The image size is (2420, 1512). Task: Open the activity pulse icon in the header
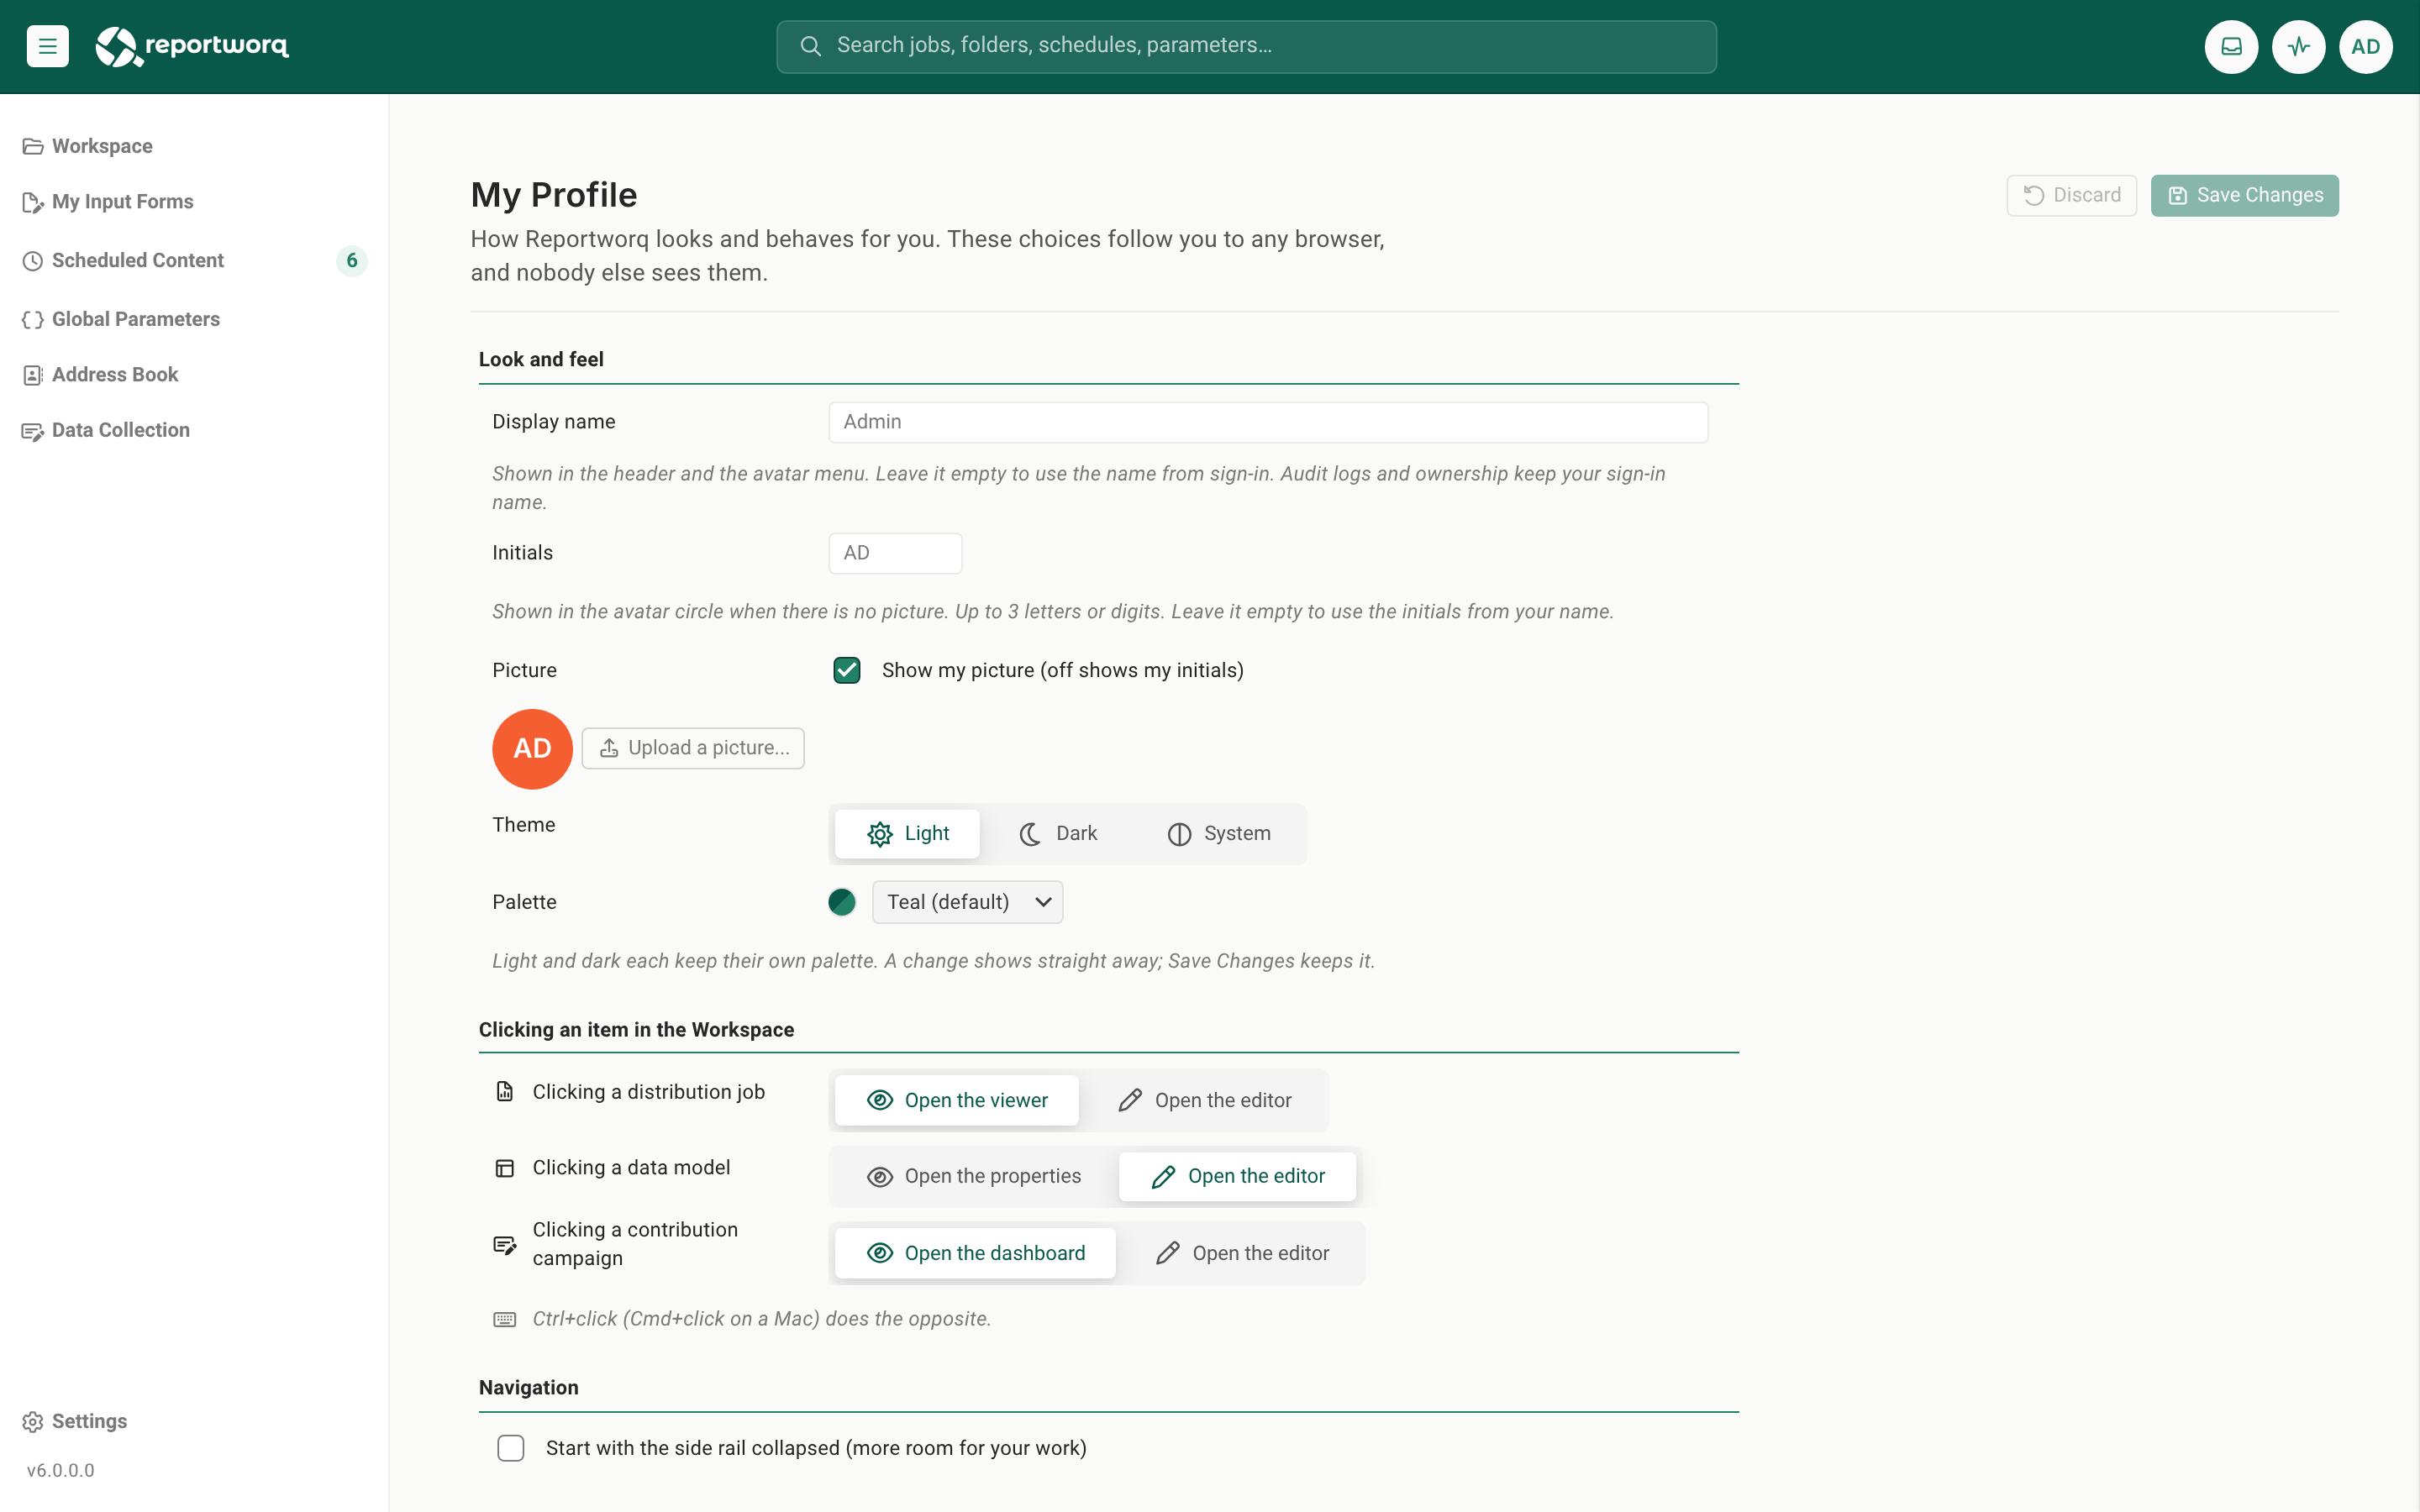2298,46
